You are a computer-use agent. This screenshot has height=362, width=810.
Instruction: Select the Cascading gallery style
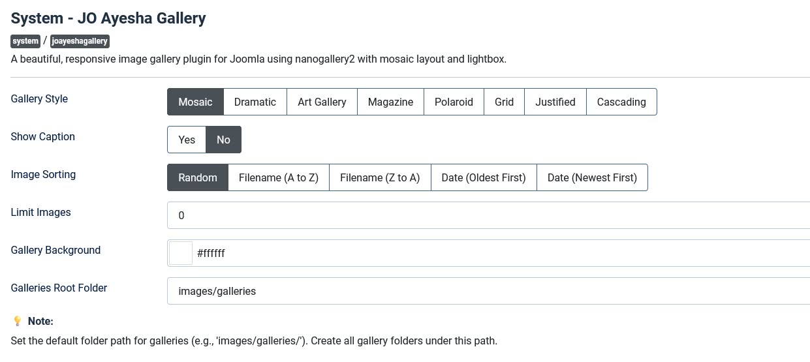pos(621,102)
